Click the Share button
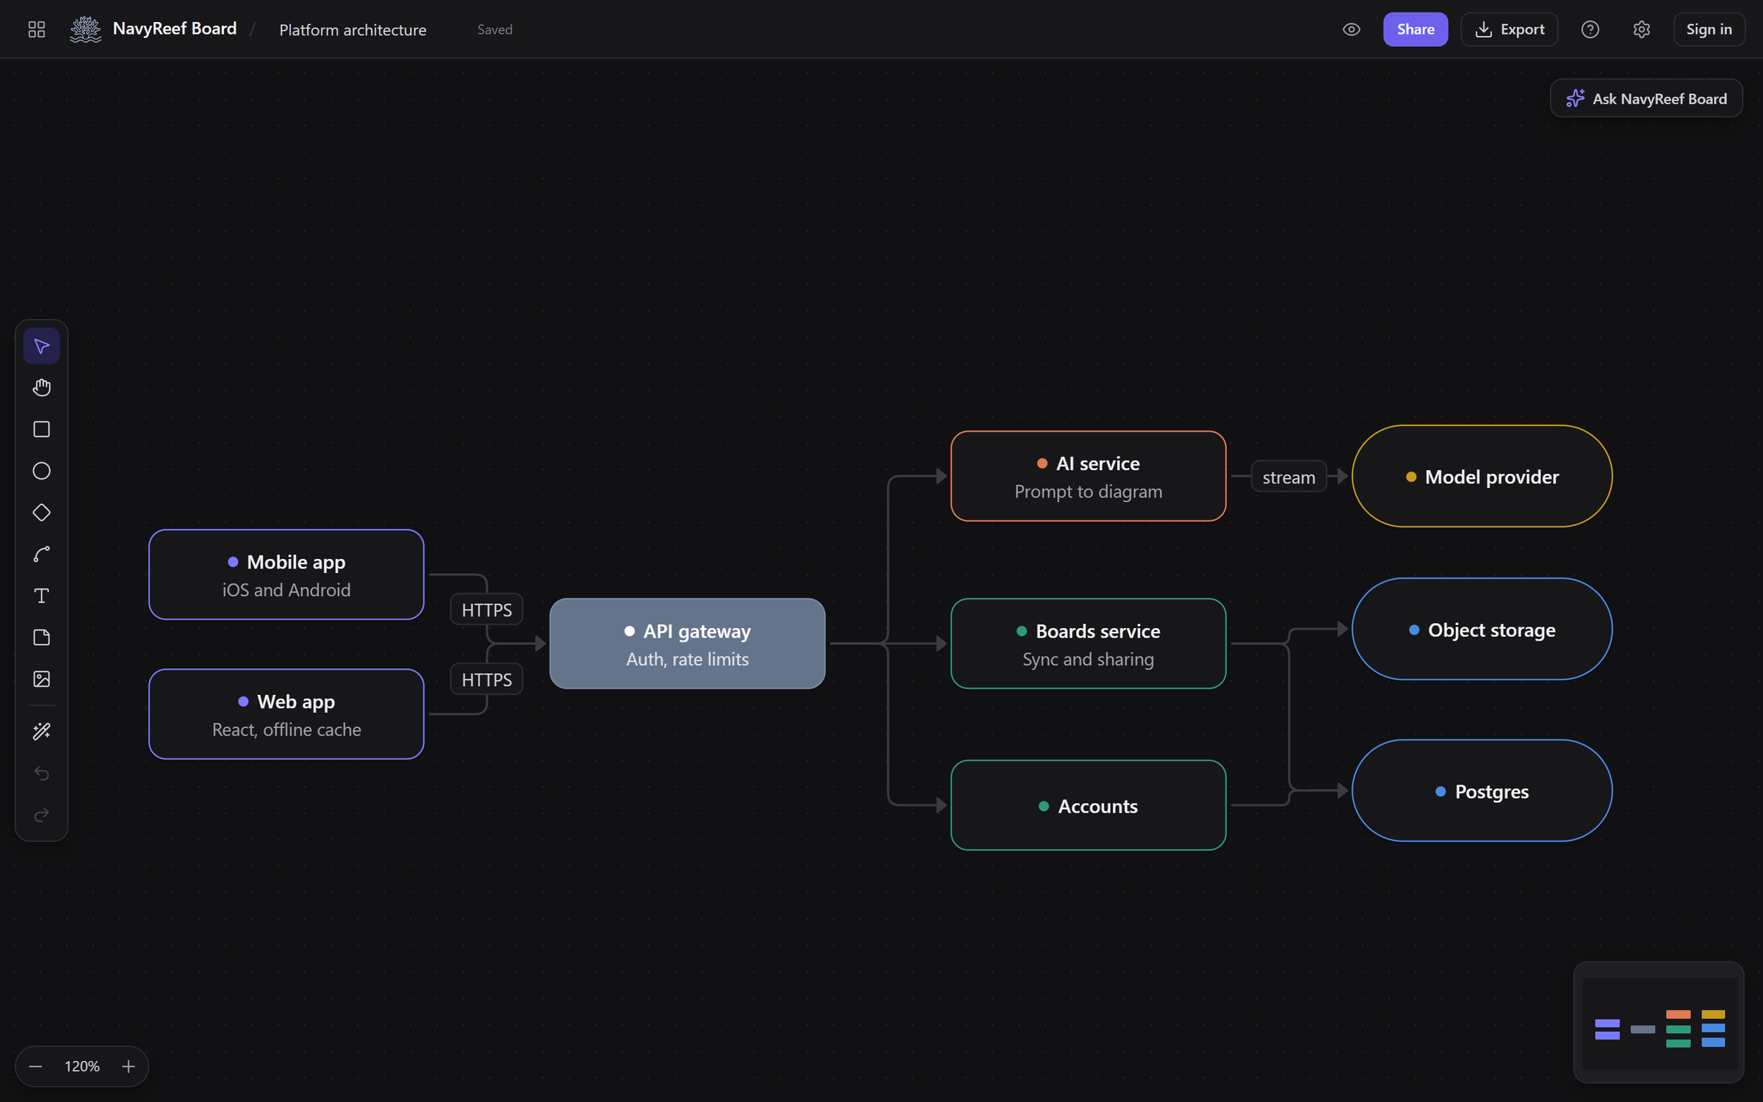The image size is (1763, 1102). [x=1415, y=29]
